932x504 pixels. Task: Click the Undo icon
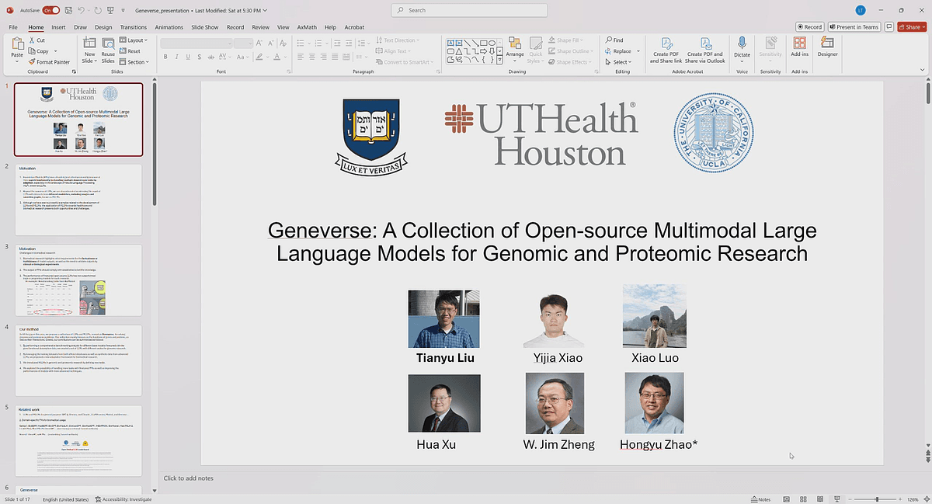[82, 10]
